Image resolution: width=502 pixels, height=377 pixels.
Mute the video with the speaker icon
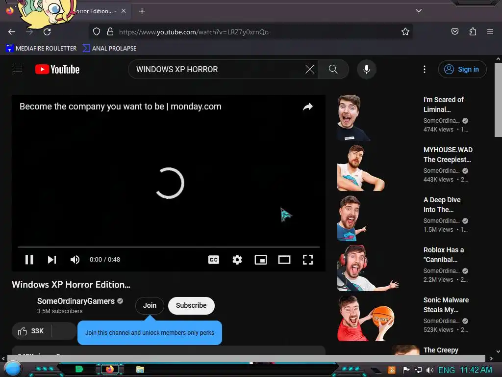point(75,260)
